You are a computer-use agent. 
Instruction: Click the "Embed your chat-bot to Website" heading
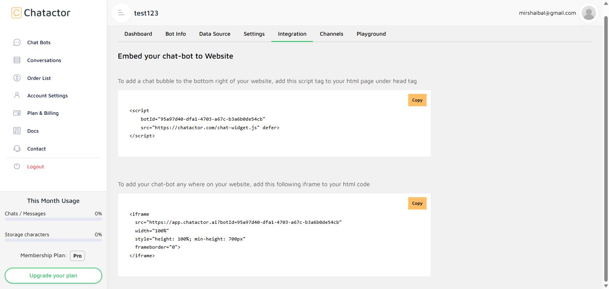(x=176, y=56)
